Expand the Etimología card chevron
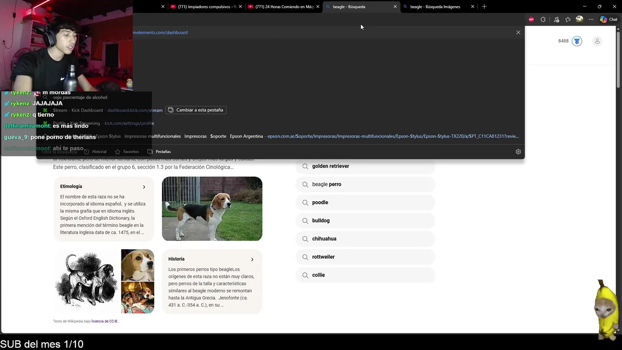This screenshot has width=622, height=350. click(x=144, y=187)
